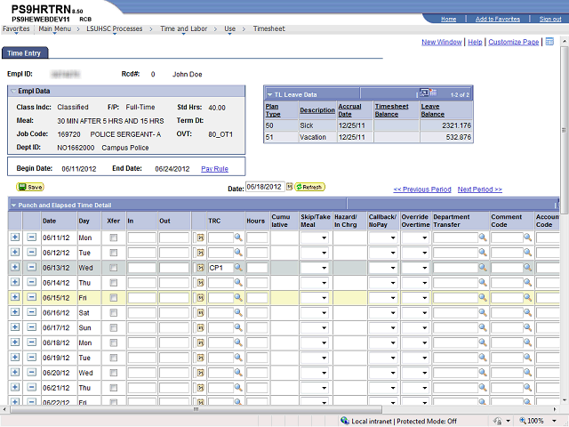Open Department Transfer lookup for 06/11/12
The width and height of the screenshot is (569, 427).
(x=484, y=238)
